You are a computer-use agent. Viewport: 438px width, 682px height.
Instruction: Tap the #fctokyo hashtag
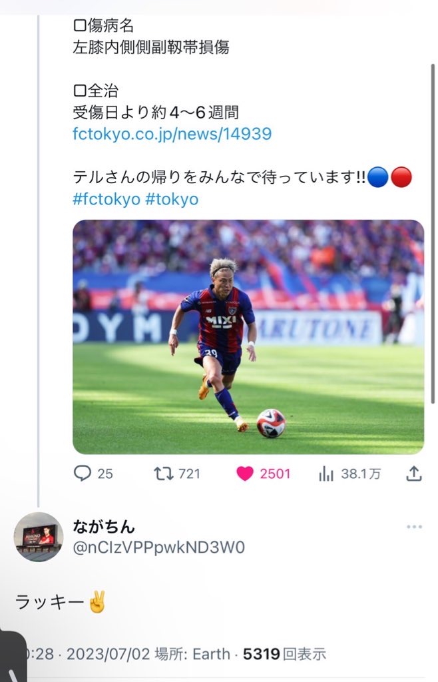click(x=106, y=199)
